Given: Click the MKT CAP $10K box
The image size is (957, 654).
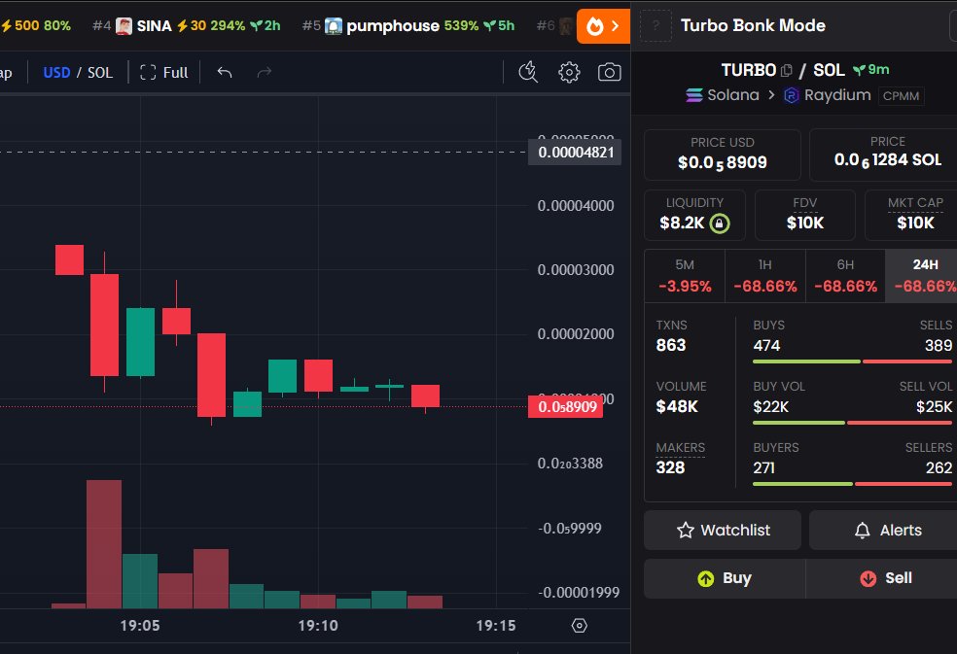Looking at the screenshot, I should (911, 216).
